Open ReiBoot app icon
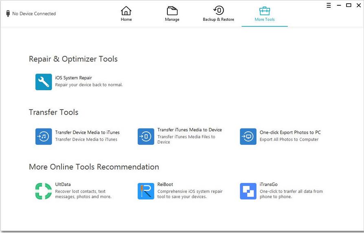 146,191
